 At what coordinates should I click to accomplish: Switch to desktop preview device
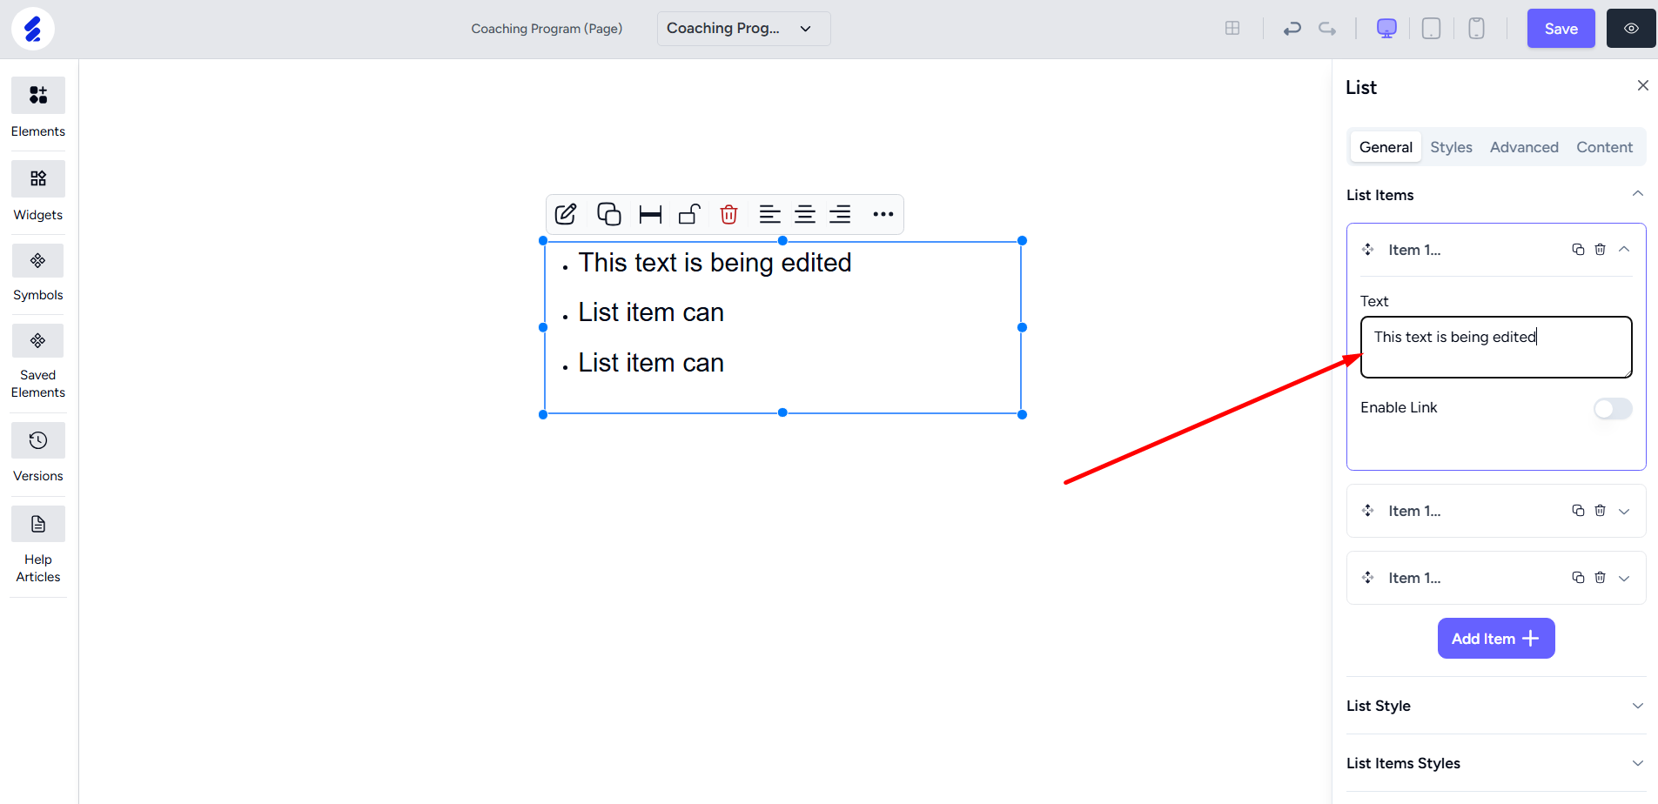pos(1386,29)
